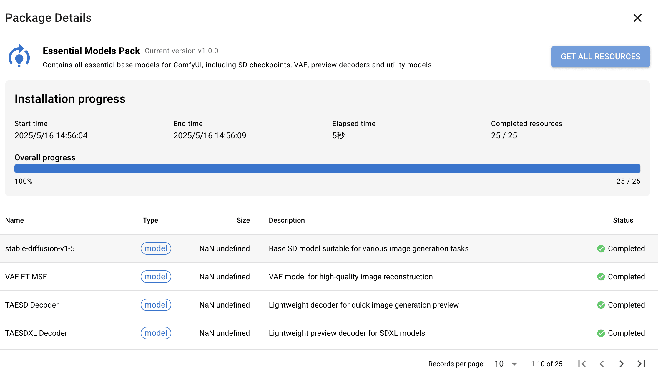658x373 pixels.
Task: Go to the first page of records
Action: (x=582, y=364)
